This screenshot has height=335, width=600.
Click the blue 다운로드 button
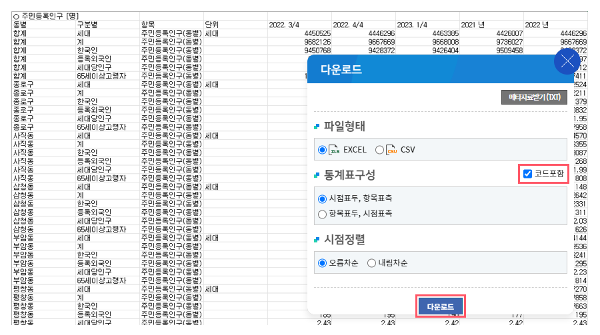(x=440, y=306)
